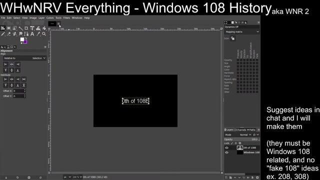Click the background purple color swatch
The image size is (320, 180).
coord(25,42)
